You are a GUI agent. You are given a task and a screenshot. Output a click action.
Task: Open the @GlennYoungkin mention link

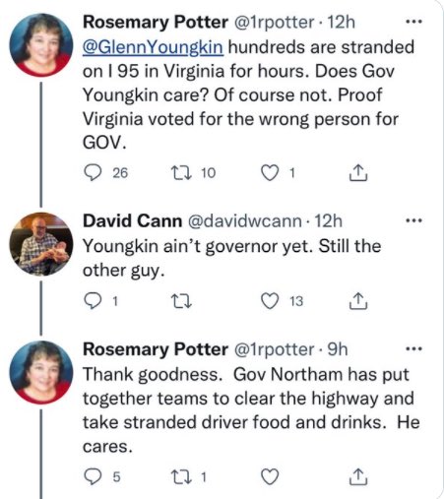pyautogui.click(x=153, y=47)
